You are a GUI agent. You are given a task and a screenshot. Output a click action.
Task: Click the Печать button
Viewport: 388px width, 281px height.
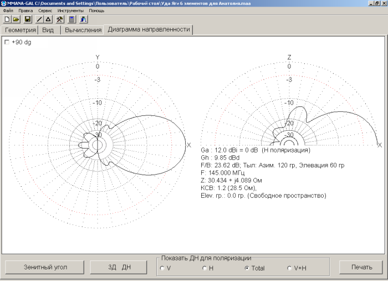(x=361, y=267)
